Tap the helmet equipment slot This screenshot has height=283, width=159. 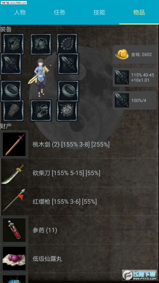[x=14, y=44]
